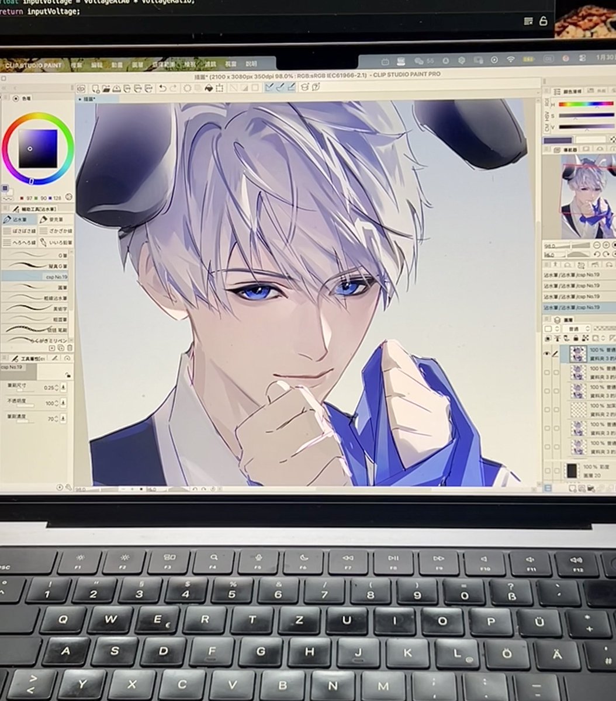Toggle the Lock Layer padlock in layer panel

point(576,338)
